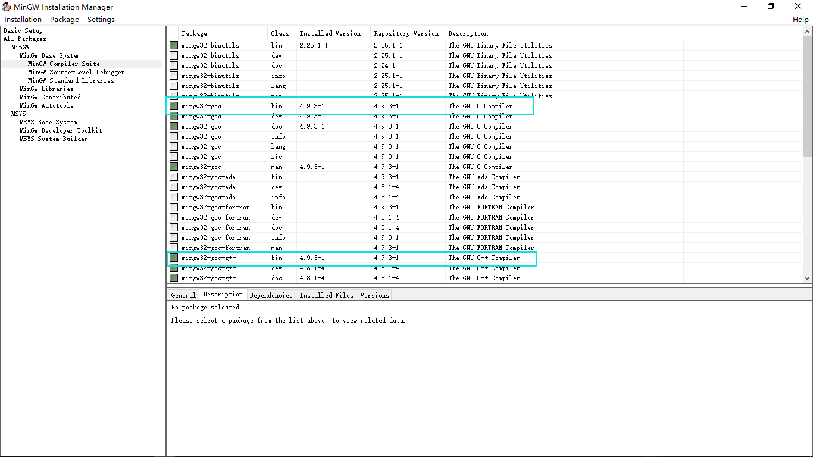Toggle checkbox for mingw32-gcc man package
Viewport: 813px width, 457px height.
[x=174, y=167]
